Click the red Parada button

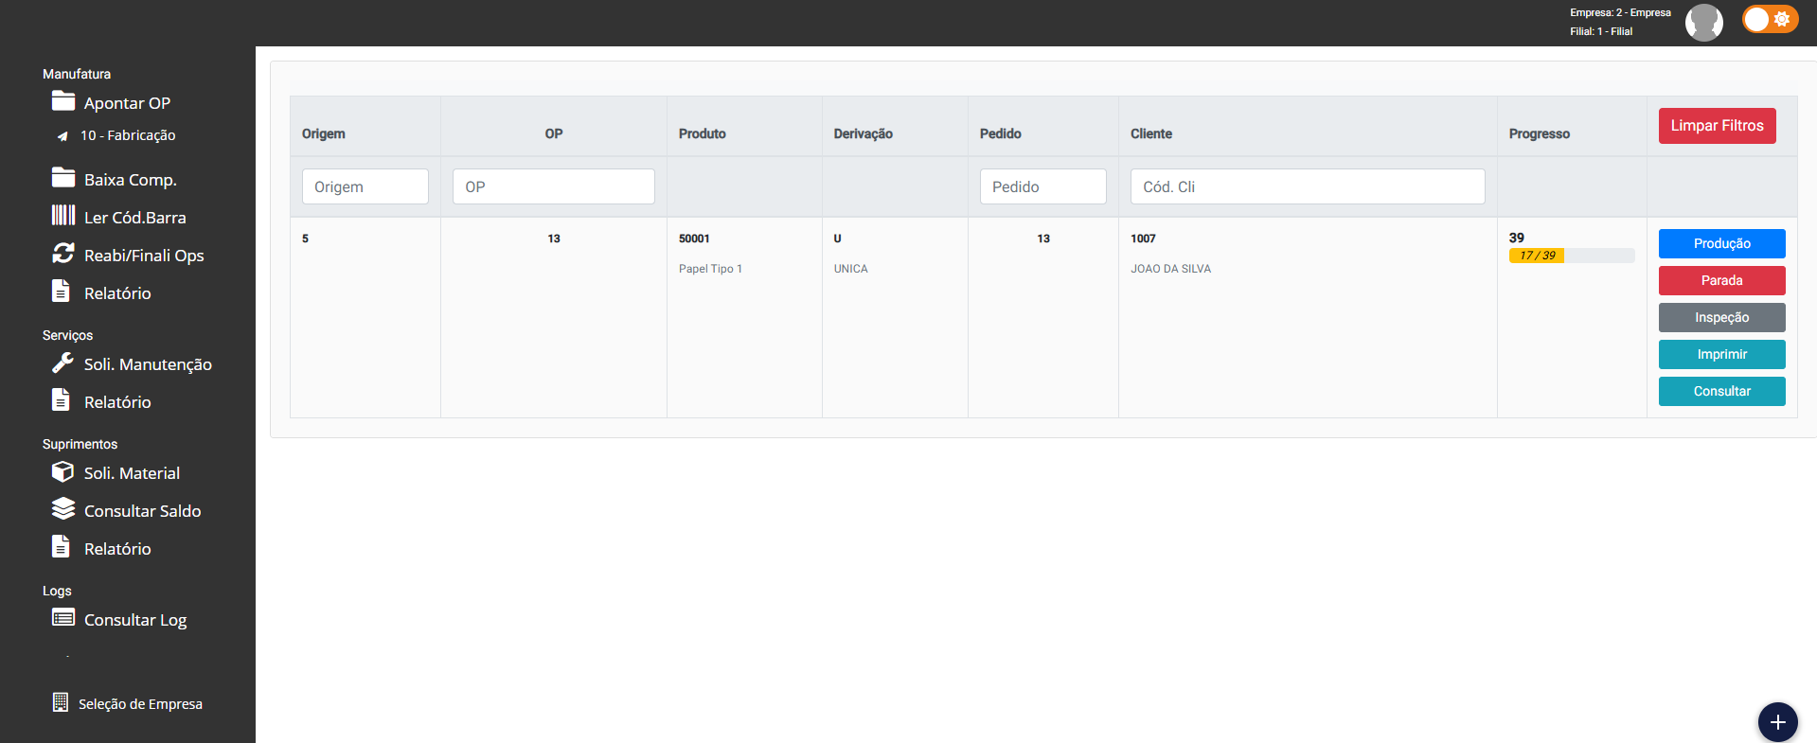[x=1721, y=280]
